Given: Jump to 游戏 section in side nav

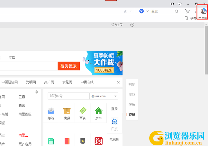Looking at the screenshot, I should 132,95.
